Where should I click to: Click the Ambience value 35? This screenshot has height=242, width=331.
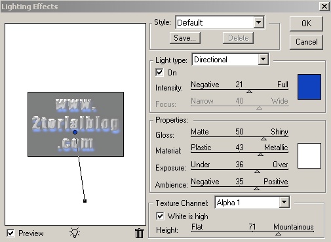239,182
